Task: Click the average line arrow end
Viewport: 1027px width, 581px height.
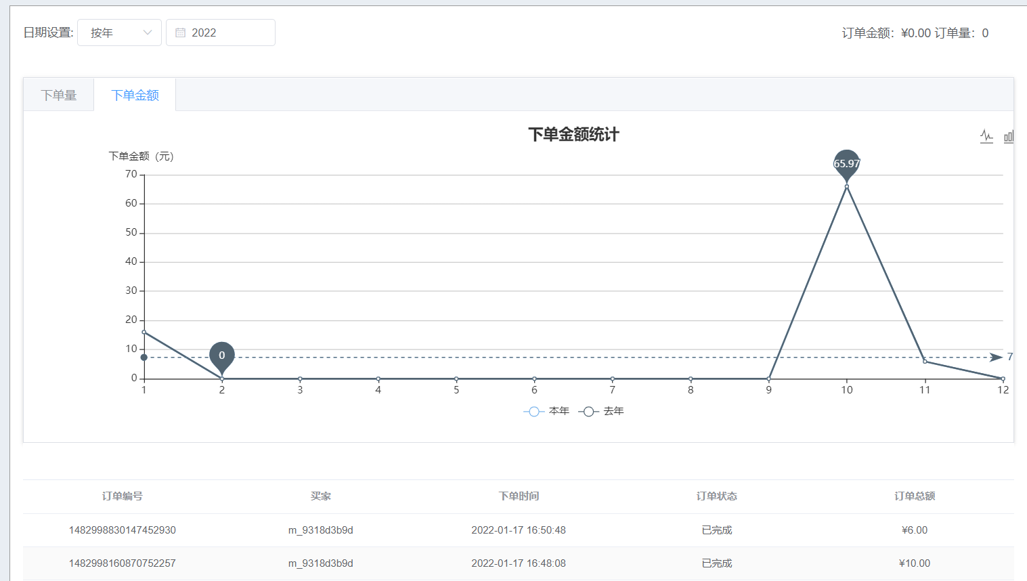Action: click(996, 357)
